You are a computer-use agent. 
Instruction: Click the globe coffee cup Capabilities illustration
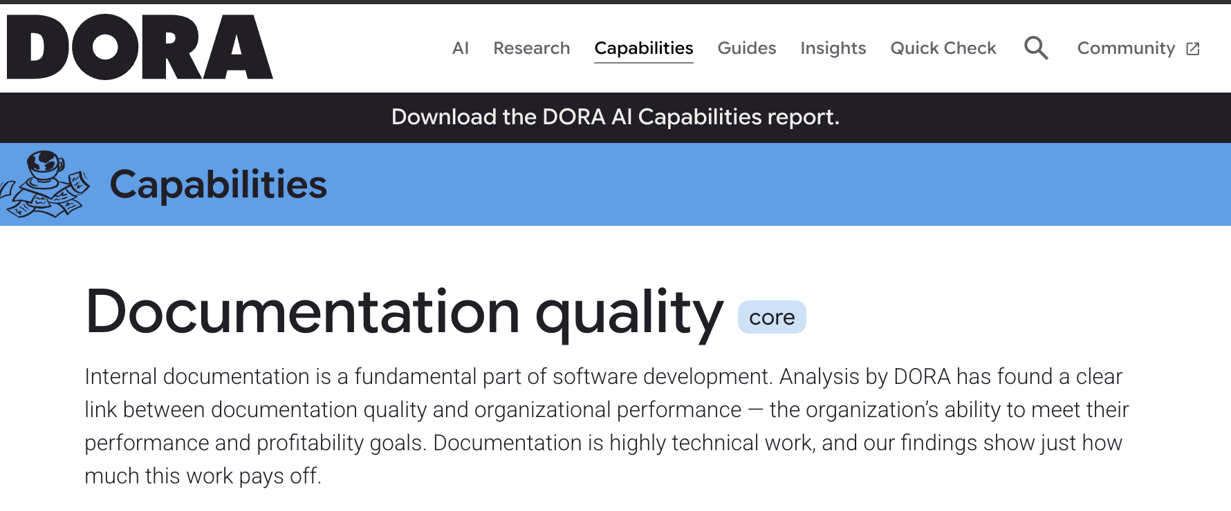coord(45,184)
